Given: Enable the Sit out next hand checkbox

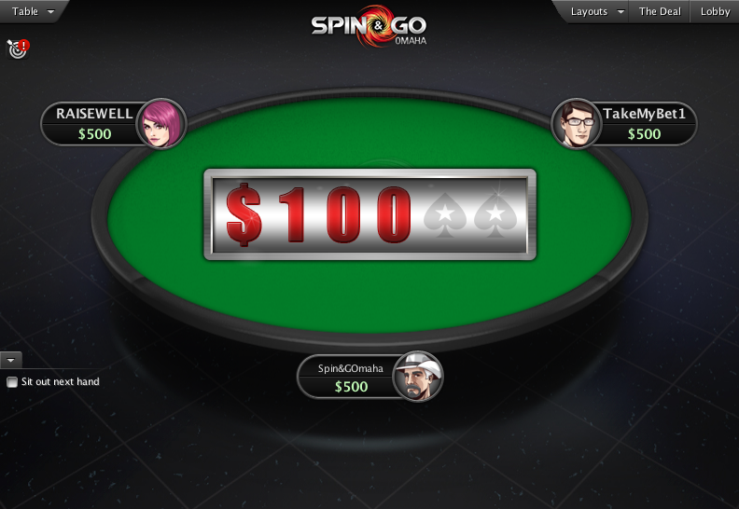Looking at the screenshot, I should point(12,382).
